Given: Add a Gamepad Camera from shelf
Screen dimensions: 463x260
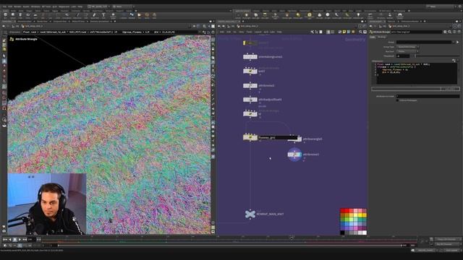Looking at the screenshot, I should tap(400, 15).
